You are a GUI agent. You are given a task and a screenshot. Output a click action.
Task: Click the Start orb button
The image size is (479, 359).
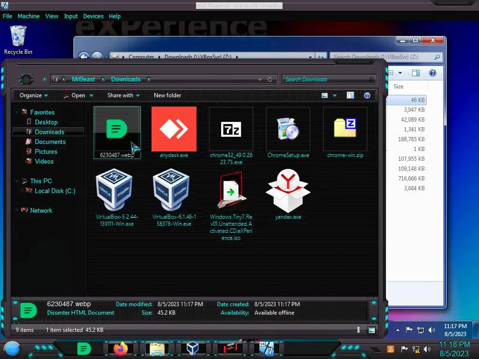[12, 349]
